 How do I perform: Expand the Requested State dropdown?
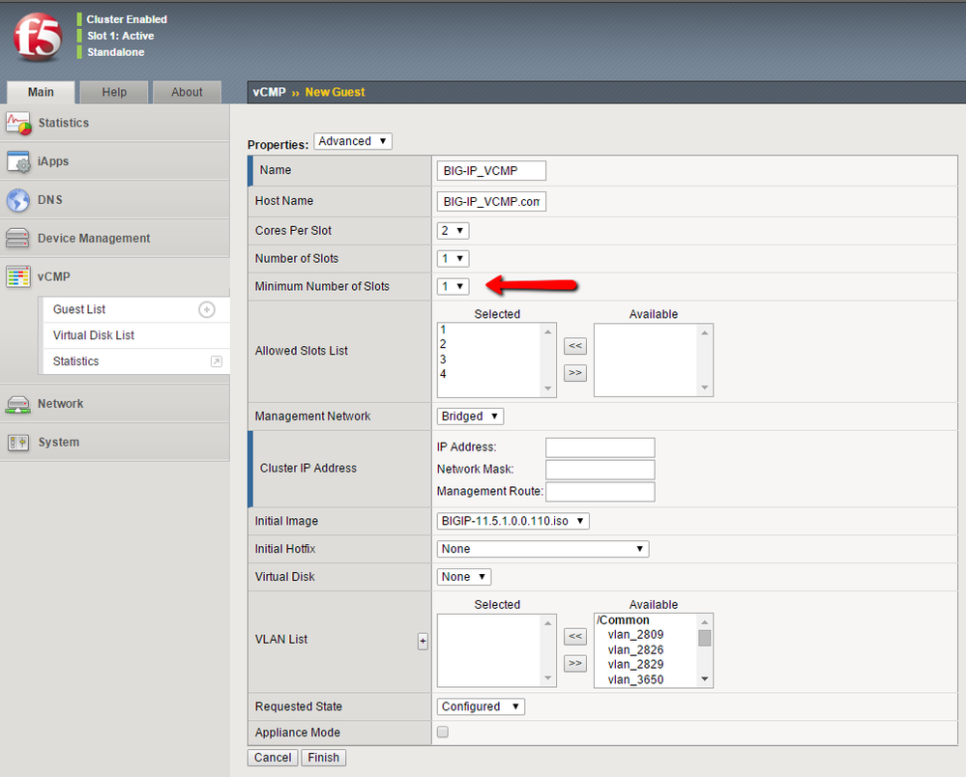click(x=481, y=706)
